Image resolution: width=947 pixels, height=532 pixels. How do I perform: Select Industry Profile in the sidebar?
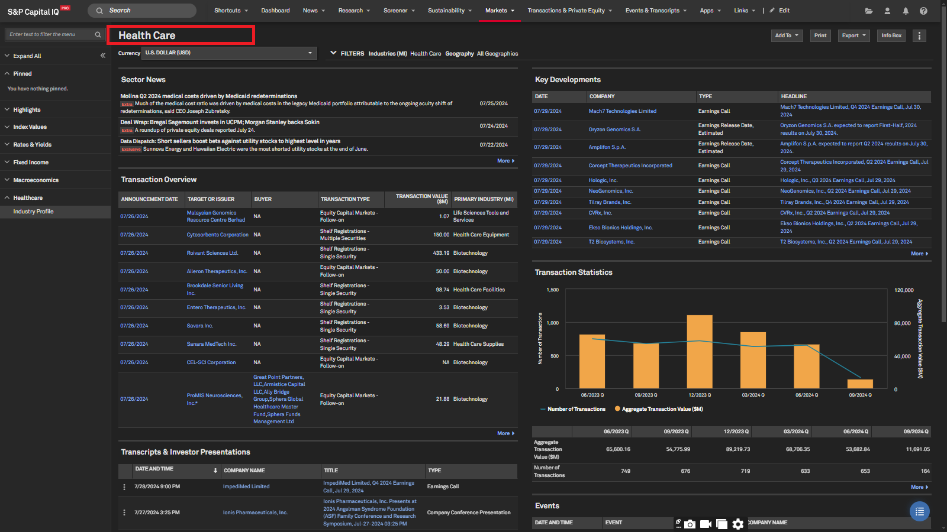[x=33, y=212]
